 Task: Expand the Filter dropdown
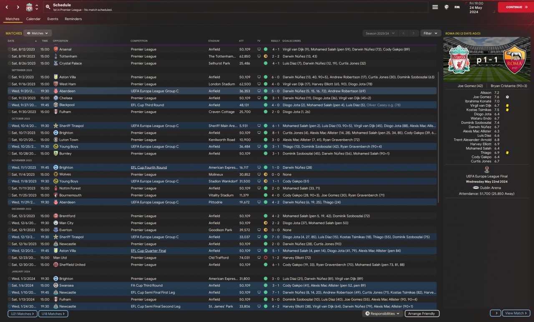431,33
